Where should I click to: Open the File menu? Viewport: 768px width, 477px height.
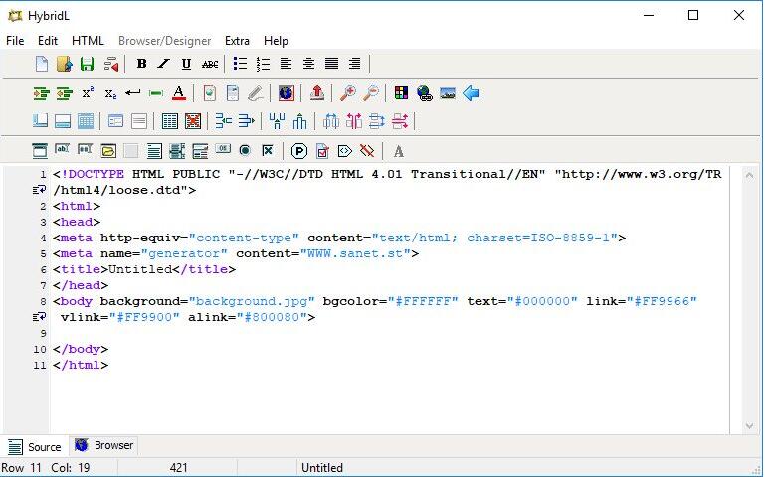pyautogui.click(x=15, y=41)
